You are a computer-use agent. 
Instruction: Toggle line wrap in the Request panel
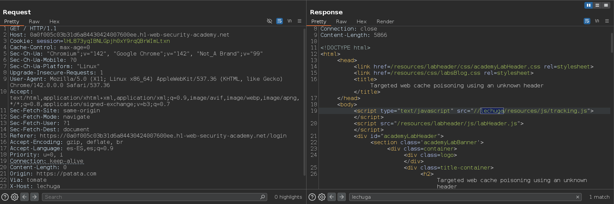pyautogui.click(x=280, y=21)
